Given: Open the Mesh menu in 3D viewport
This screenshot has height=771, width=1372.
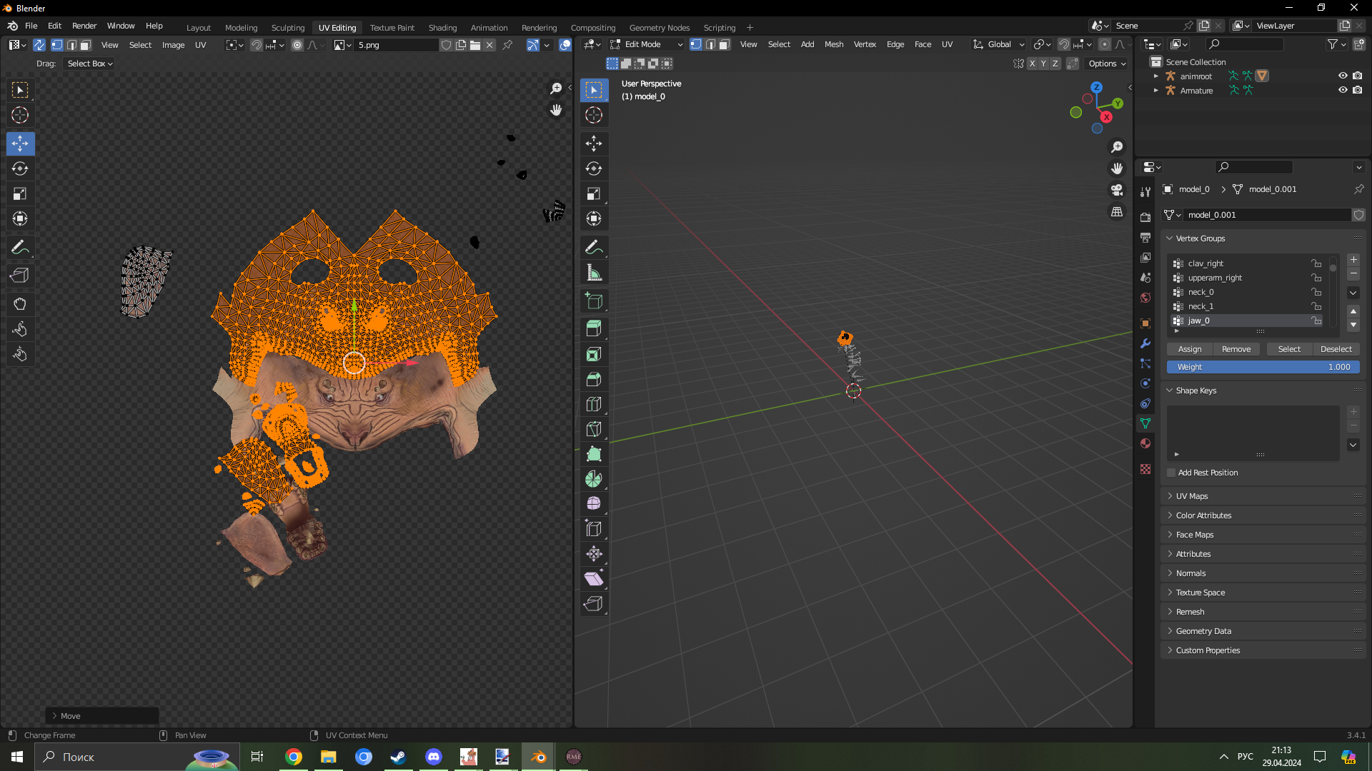Looking at the screenshot, I should (833, 44).
